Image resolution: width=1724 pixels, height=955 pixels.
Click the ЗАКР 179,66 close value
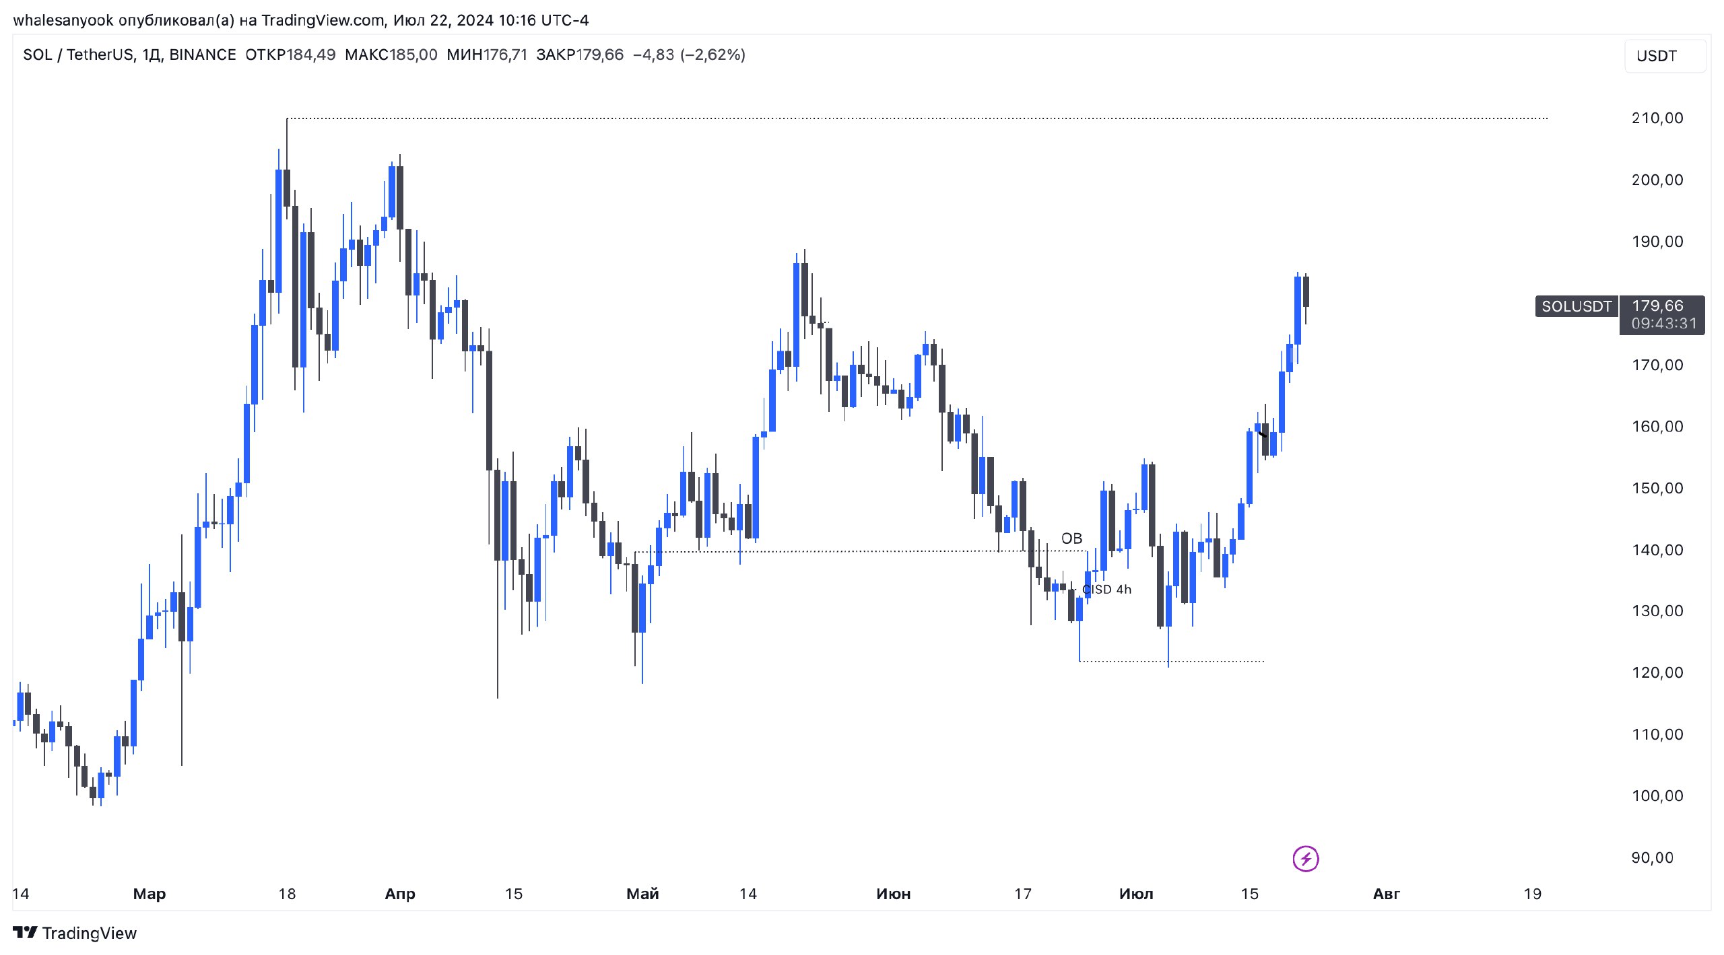pos(580,55)
